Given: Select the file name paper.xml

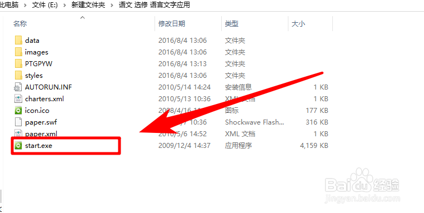Looking at the screenshot, I should [x=41, y=133].
